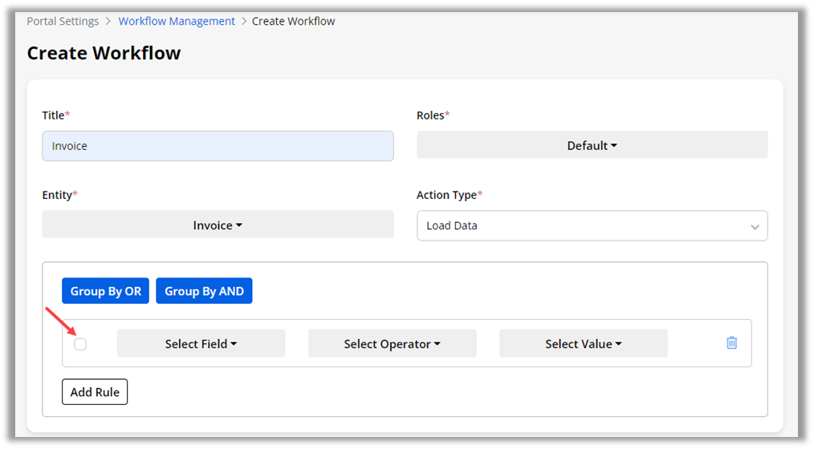Viewport: 814px width, 449px height.
Task: Open the Load Data action type combo box
Action: pos(592,226)
